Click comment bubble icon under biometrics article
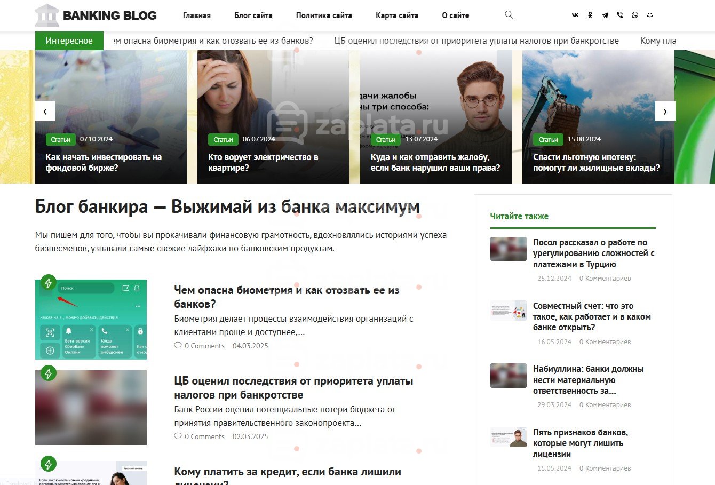Image resolution: width=715 pixels, height=485 pixels. [178, 345]
